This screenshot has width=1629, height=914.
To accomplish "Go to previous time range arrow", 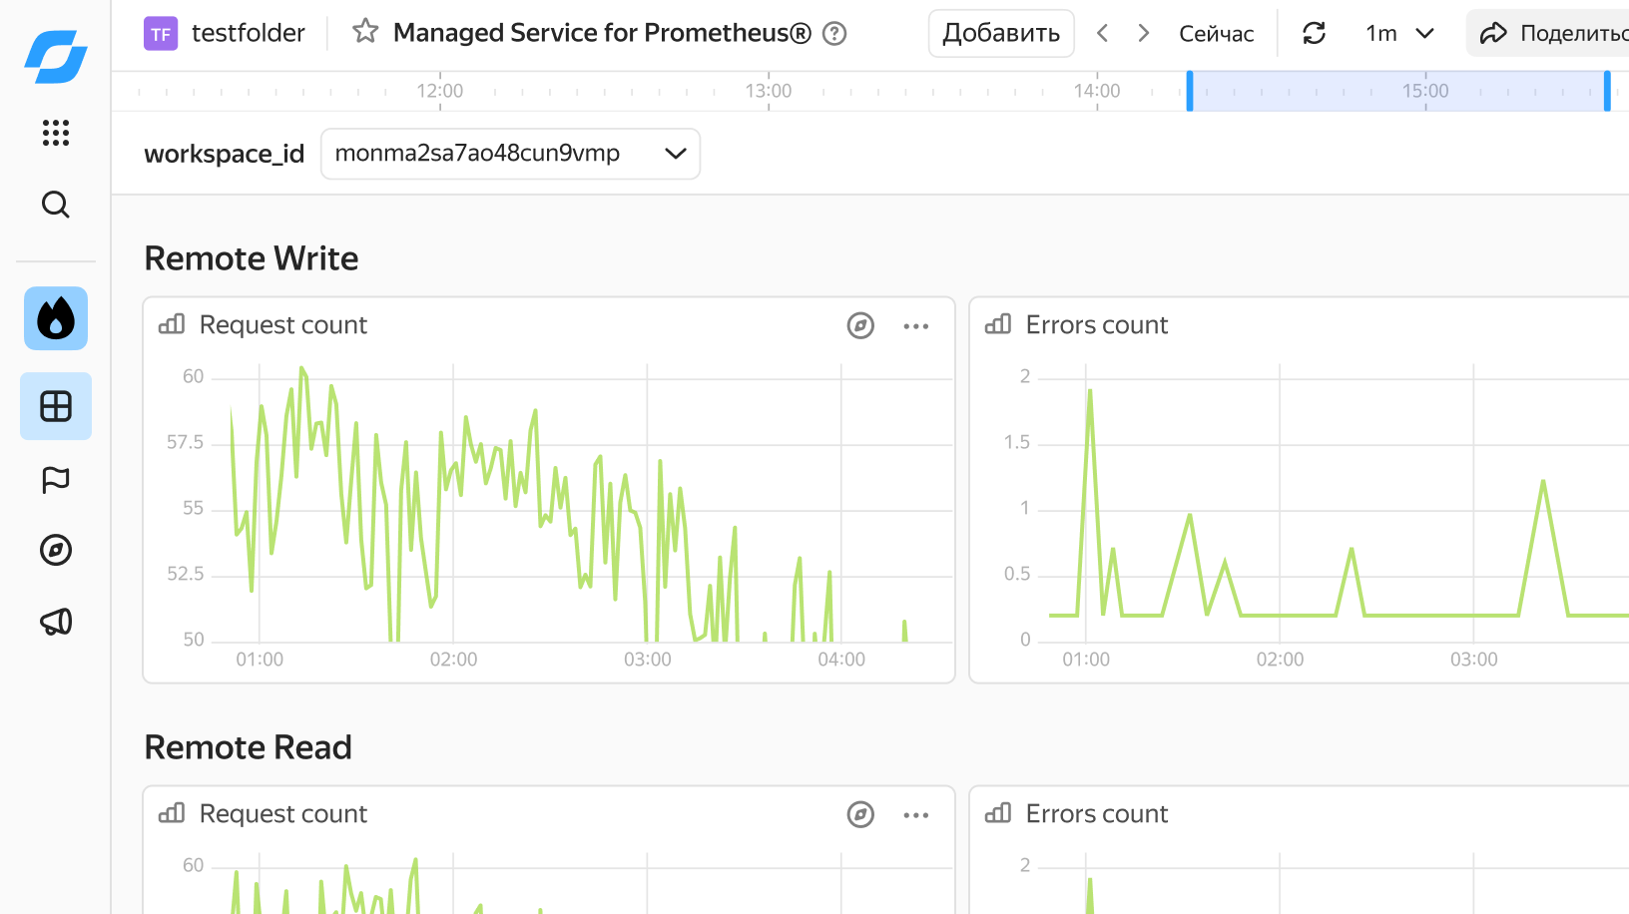I will 1102,33.
